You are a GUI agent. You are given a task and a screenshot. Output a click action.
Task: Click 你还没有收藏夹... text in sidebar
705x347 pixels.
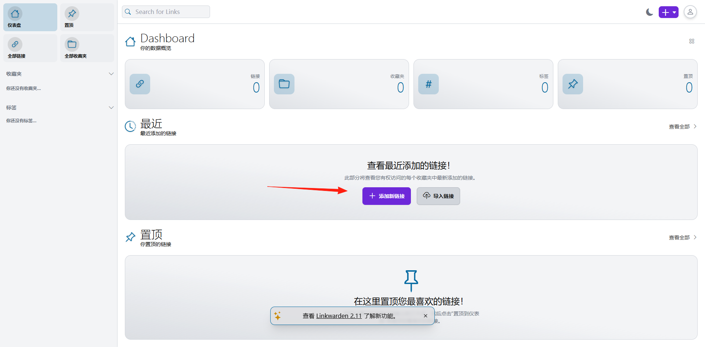pos(23,88)
